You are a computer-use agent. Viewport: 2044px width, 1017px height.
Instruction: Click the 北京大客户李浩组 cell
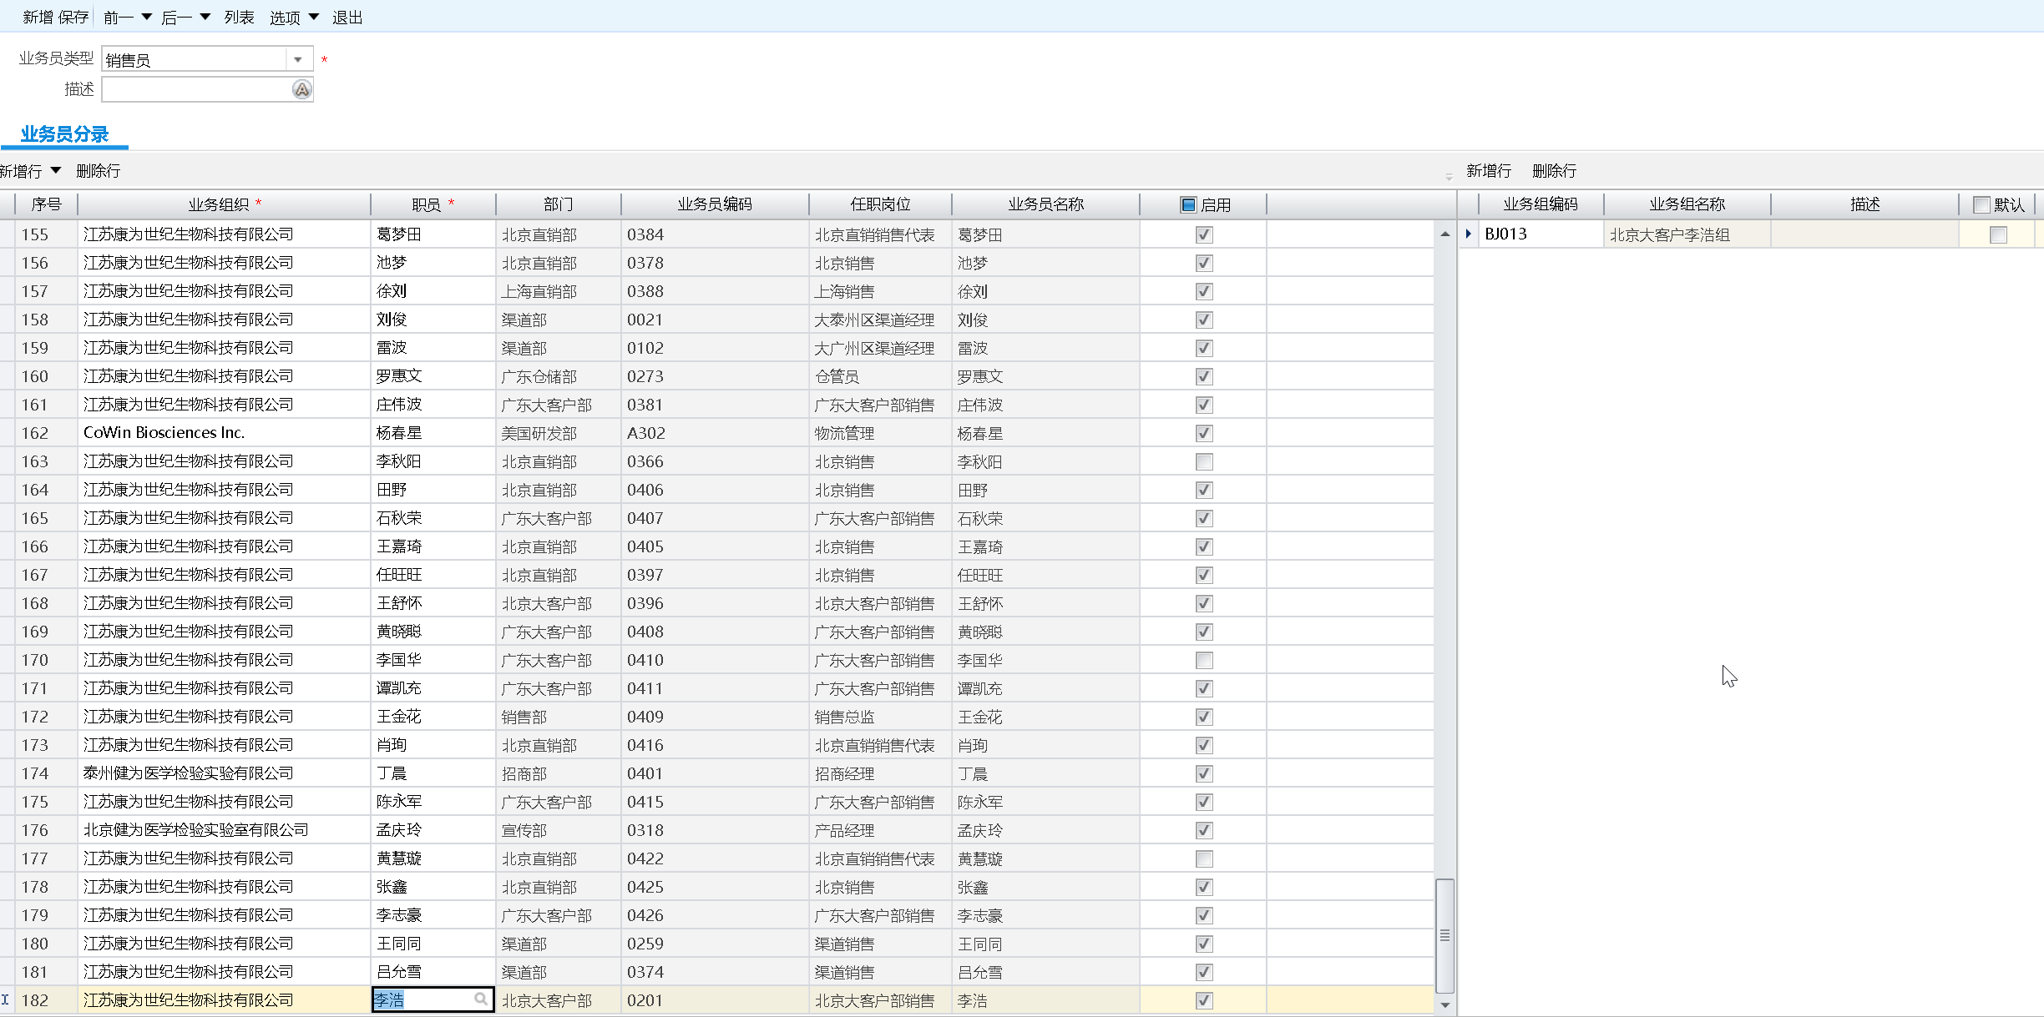pyautogui.click(x=1687, y=234)
